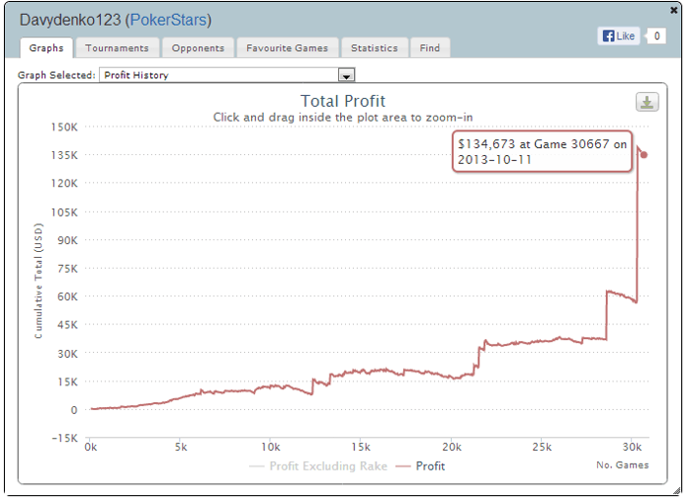692x504 pixels.
Task: Open the Graphs tab
Action: [46, 48]
